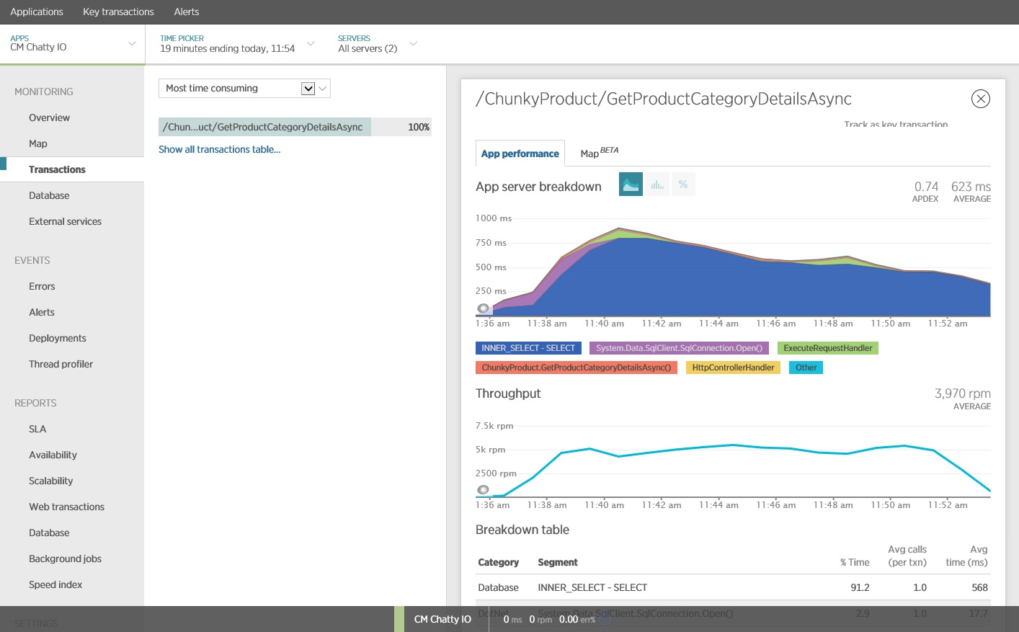Image resolution: width=1019 pixels, height=632 pixels.
Task: Close the transaction detail panel
Action: (980, 99)
